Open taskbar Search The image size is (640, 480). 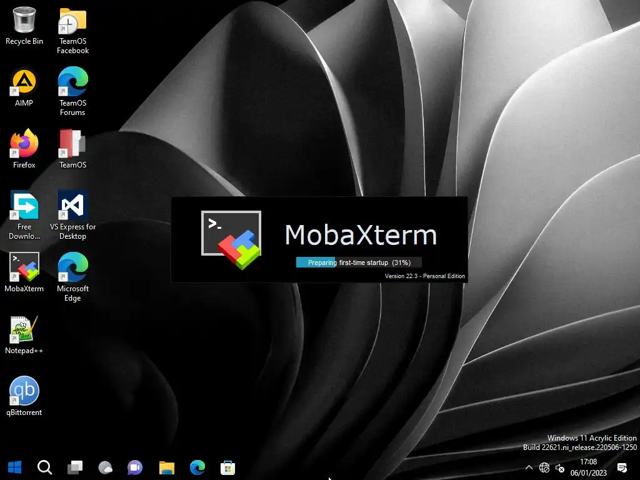pos(44,467)
